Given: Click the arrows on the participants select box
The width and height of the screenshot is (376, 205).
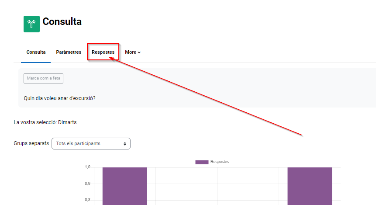Looking at the screenshot, I should pos(125,144).
